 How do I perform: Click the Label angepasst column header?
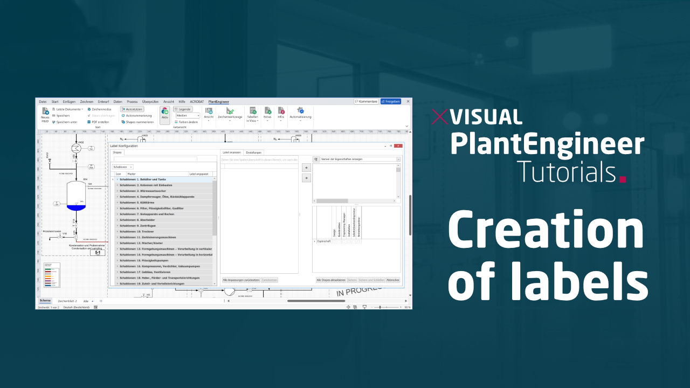201,174
